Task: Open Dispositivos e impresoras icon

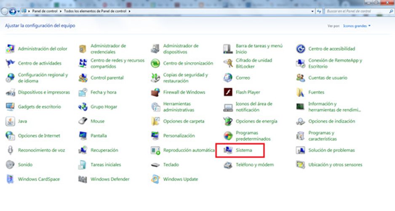Action: (10, 92)
